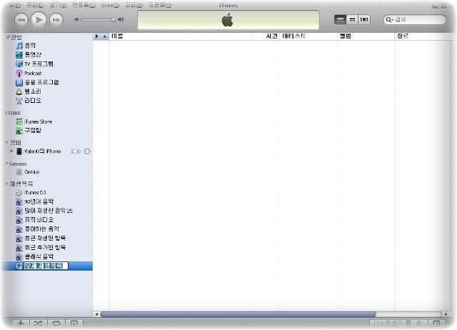Open the 보기(V) menu

click(57, 5)
